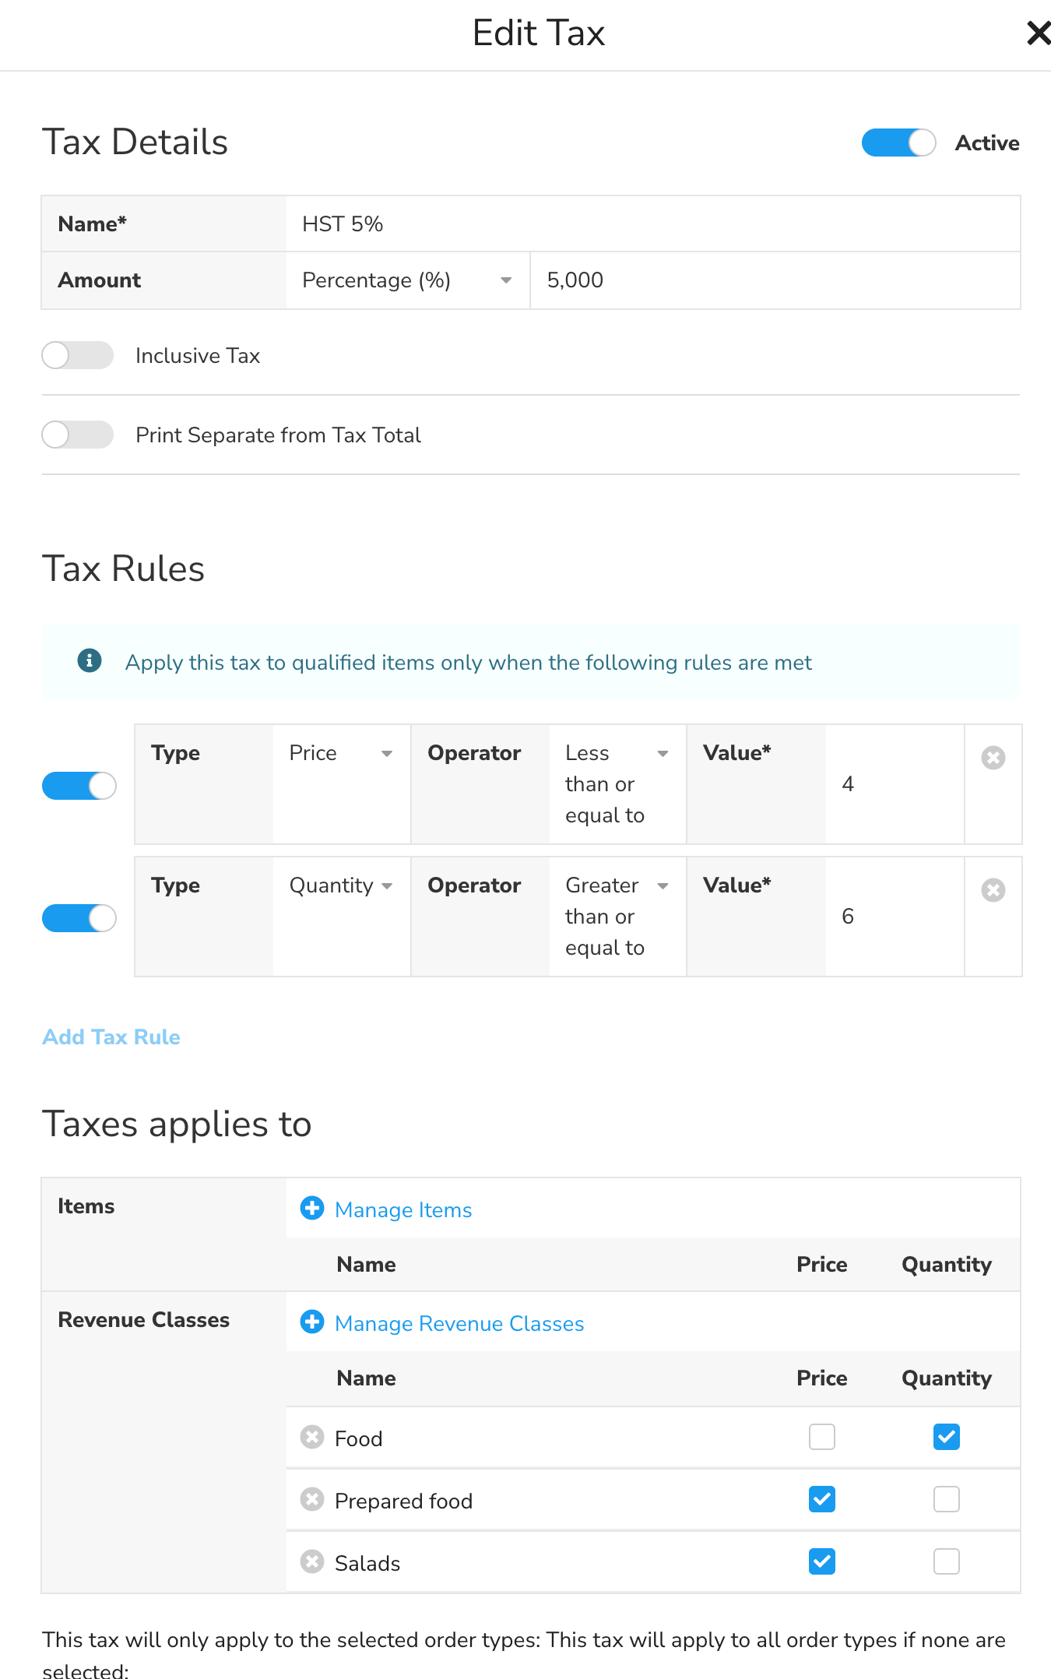This screenshot has height=1679, width=1051.
Task: Remove the Prepared food revenue class
Action: tap(312, 1499)
